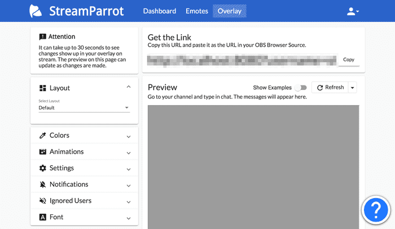
Task: Click the blurred overlay URL field
Action: [242, 61]
